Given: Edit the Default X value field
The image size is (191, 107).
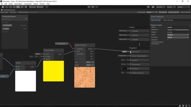Looking at the screenshot, I should coord(179,32).
